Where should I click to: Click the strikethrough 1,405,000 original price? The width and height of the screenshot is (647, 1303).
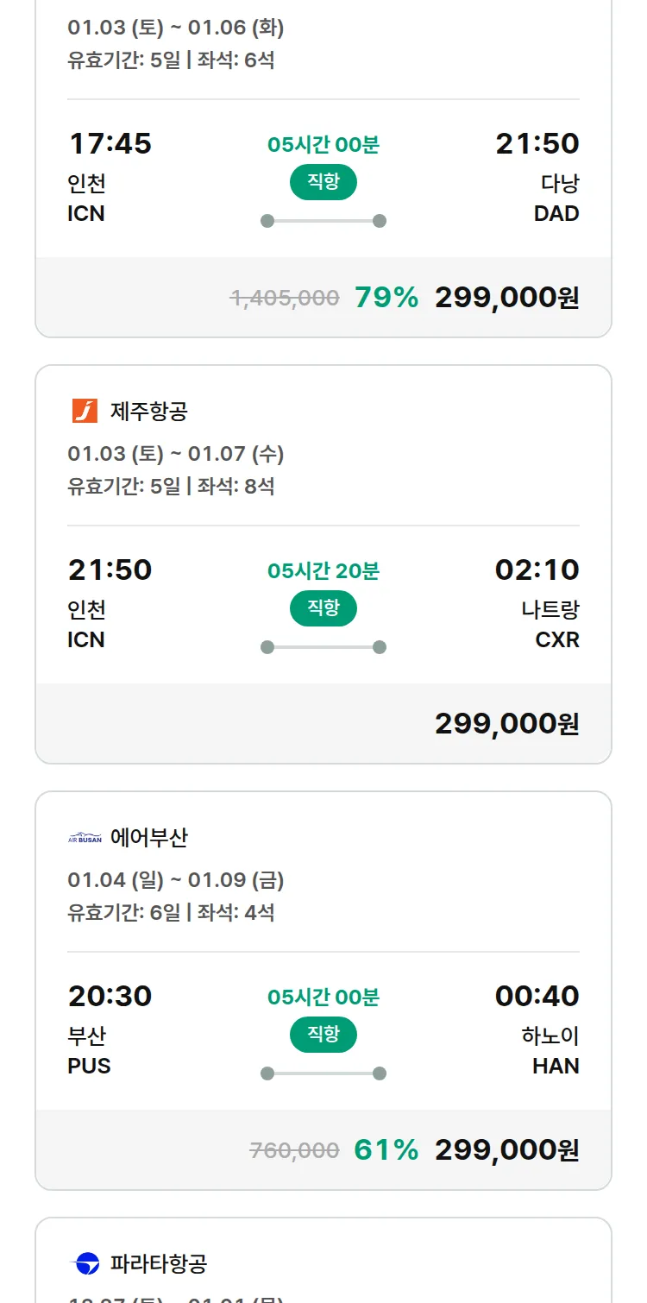[285, 299]
